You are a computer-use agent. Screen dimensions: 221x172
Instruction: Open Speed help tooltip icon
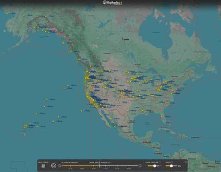click(x=172, y=162)
